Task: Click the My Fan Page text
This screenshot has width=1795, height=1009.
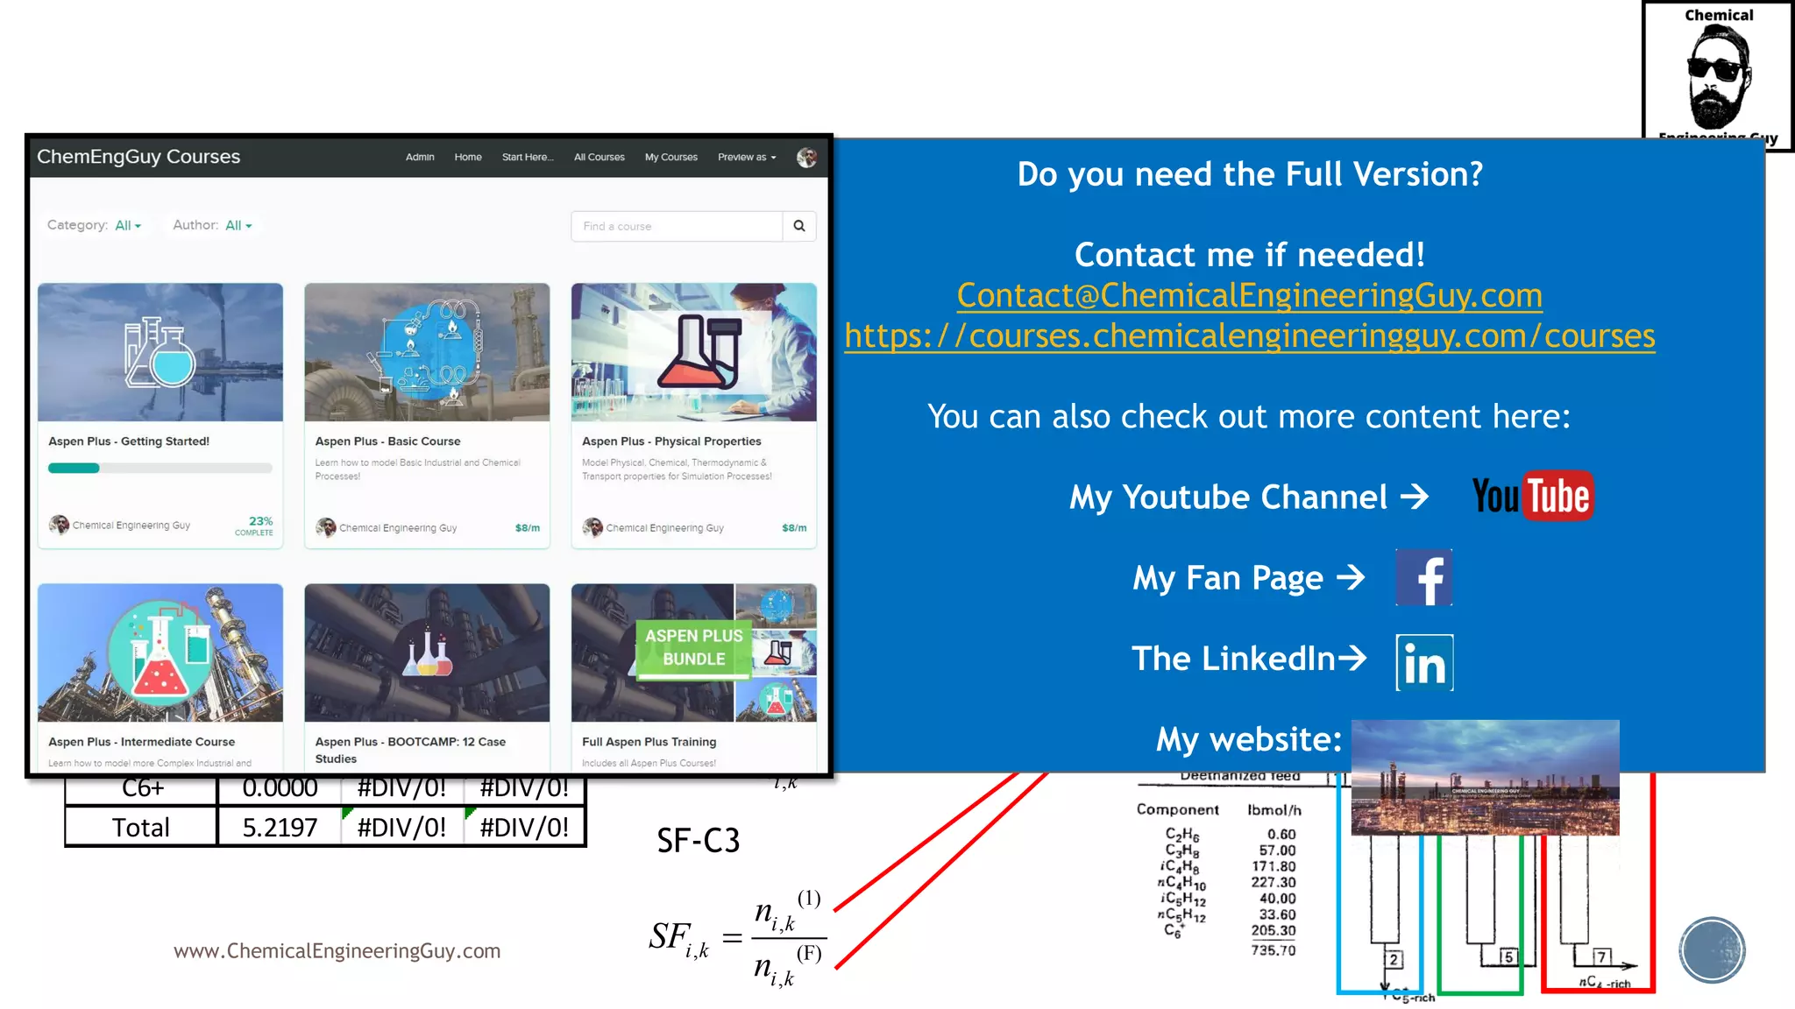Action: (x=1228, y=578)
